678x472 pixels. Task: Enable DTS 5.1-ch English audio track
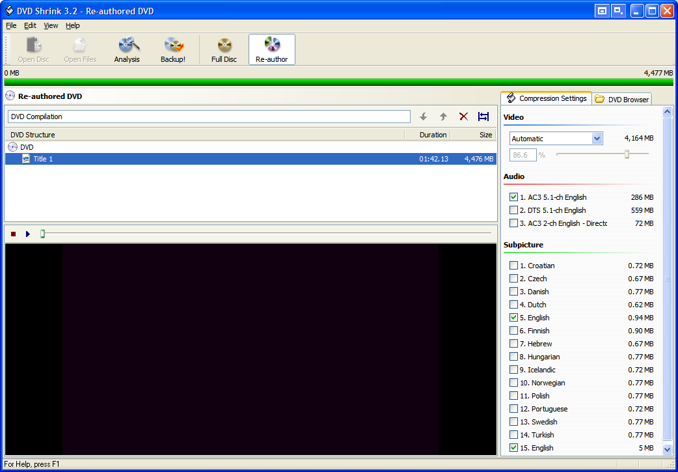click(x=514, y=210)
